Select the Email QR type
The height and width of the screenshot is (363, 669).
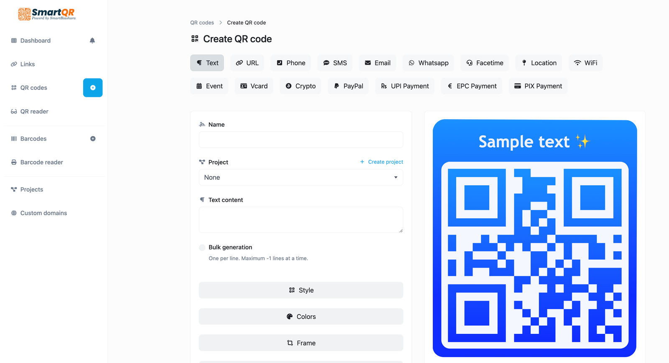pos(378,63)
